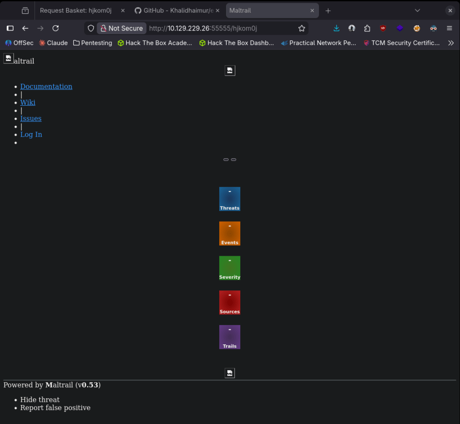This screenshot has width=460, height=424.
Task: Bookmark this page with star icon
Action: pyautogui.click(x=301, y=28)
